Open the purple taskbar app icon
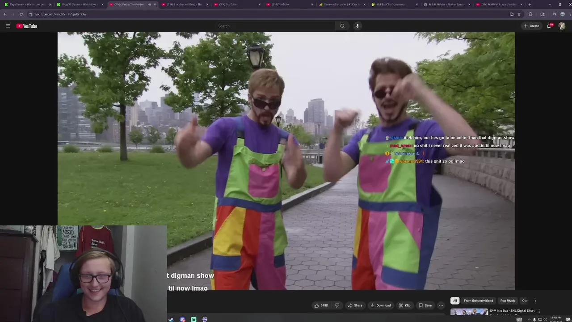Image resolution: width=572 pixels, height=322 pixels. (x=205, y=319)
